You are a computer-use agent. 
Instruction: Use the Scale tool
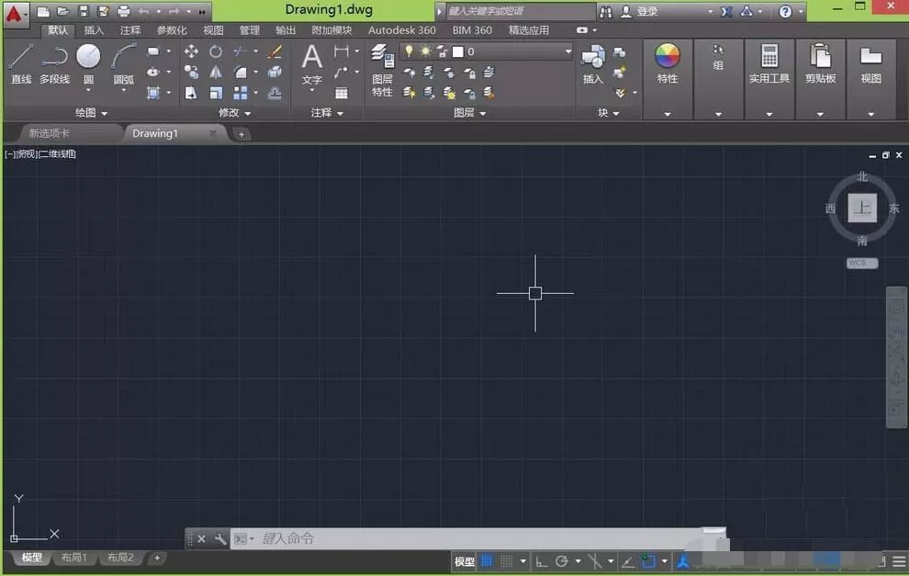[216, 93]
